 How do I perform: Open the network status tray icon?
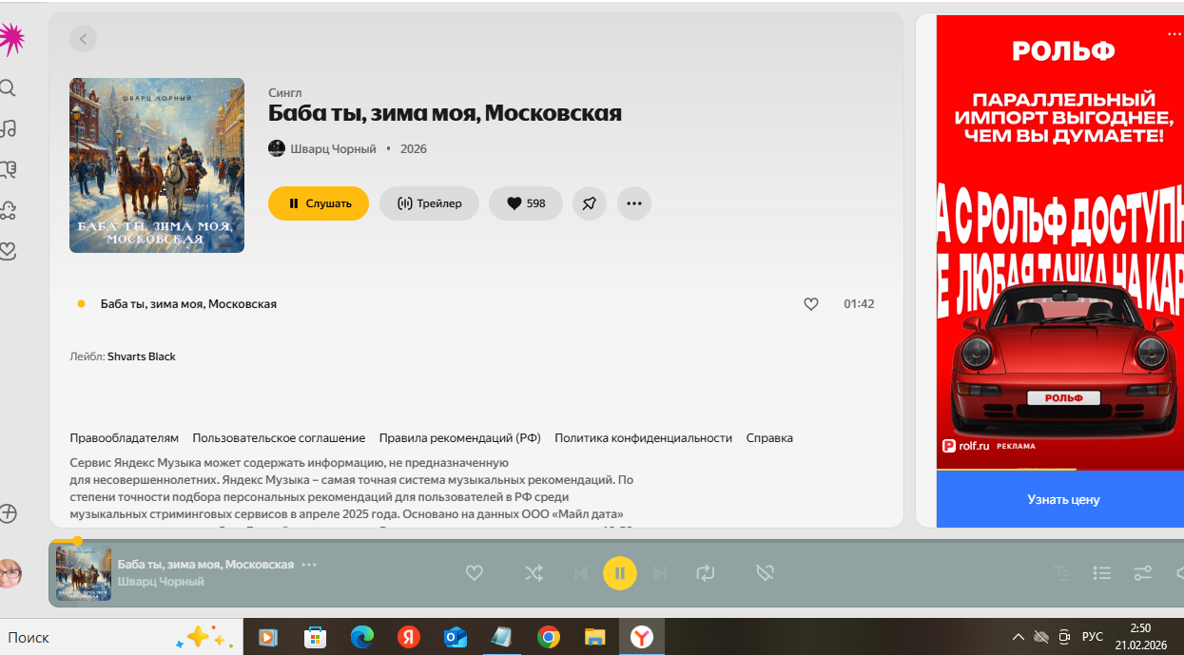pos(1041,637)
